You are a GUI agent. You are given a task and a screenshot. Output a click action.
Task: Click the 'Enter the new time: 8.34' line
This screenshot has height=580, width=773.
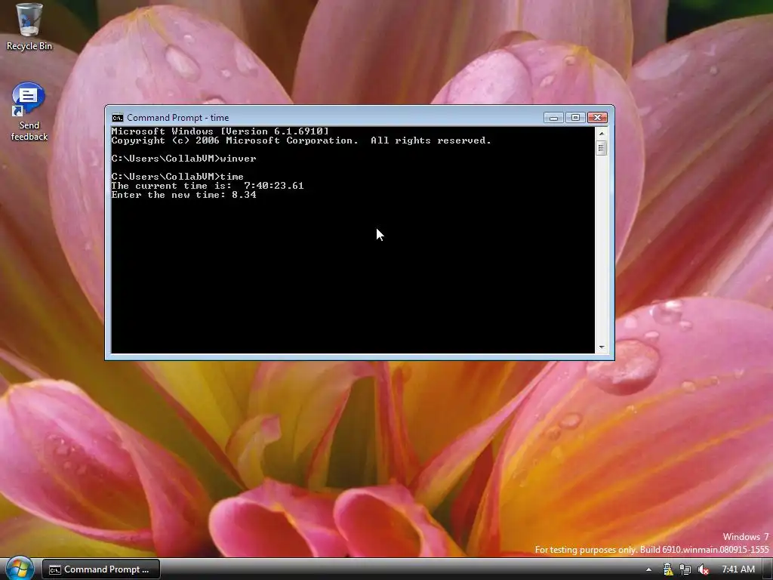pyautogui.click(x=184, y=195)
